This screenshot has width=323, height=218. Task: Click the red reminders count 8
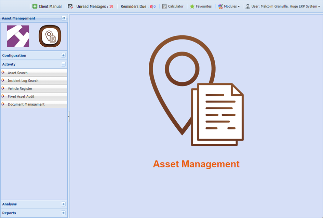(x=151, y=6)
